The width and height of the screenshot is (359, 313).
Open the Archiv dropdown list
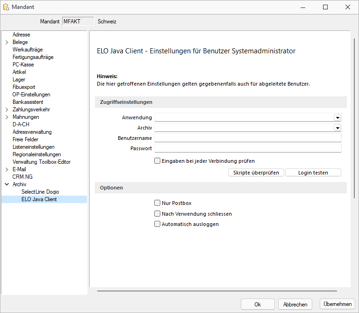pos(337,128)
